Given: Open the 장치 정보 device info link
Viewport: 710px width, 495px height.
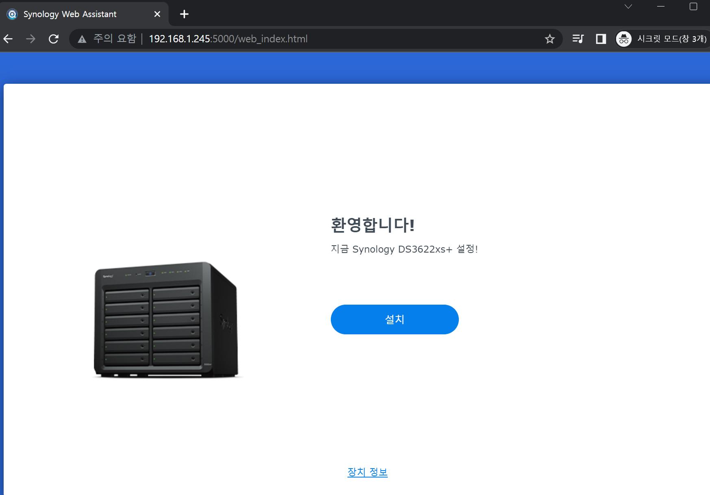Looking at the screenshot, I should tap(367, 472).
